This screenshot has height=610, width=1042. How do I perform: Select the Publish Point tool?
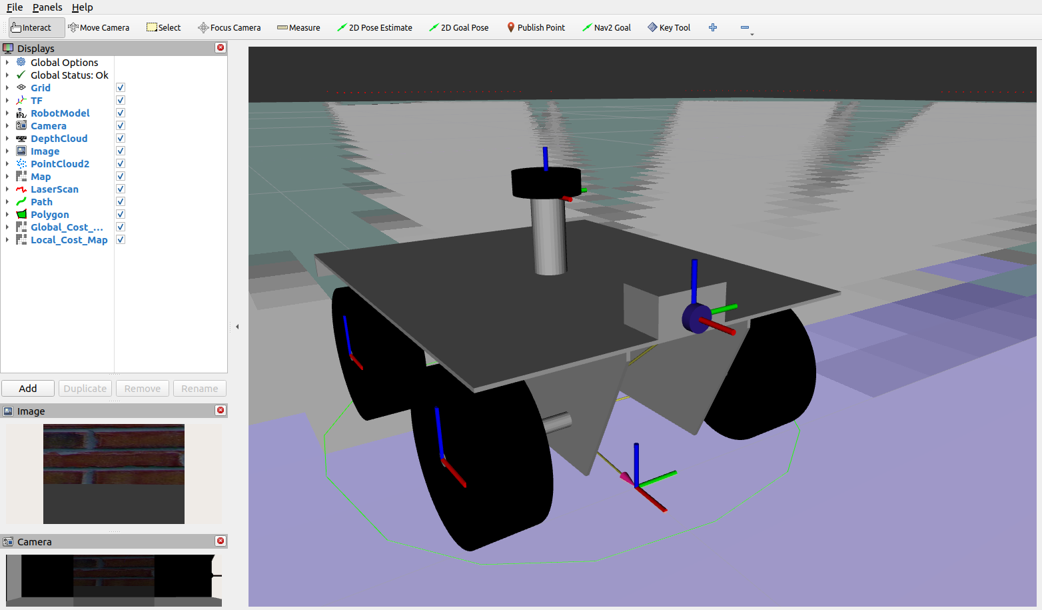pyautogui.click(x=536, y=27)
